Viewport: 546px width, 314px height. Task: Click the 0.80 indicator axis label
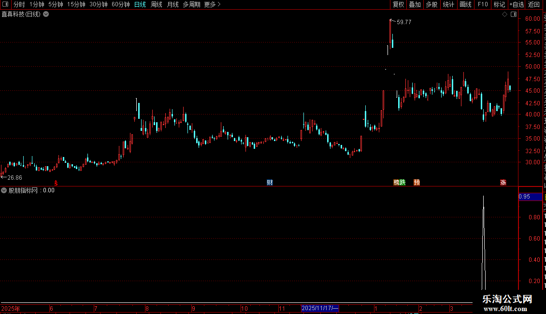click(x=534, y=217)
